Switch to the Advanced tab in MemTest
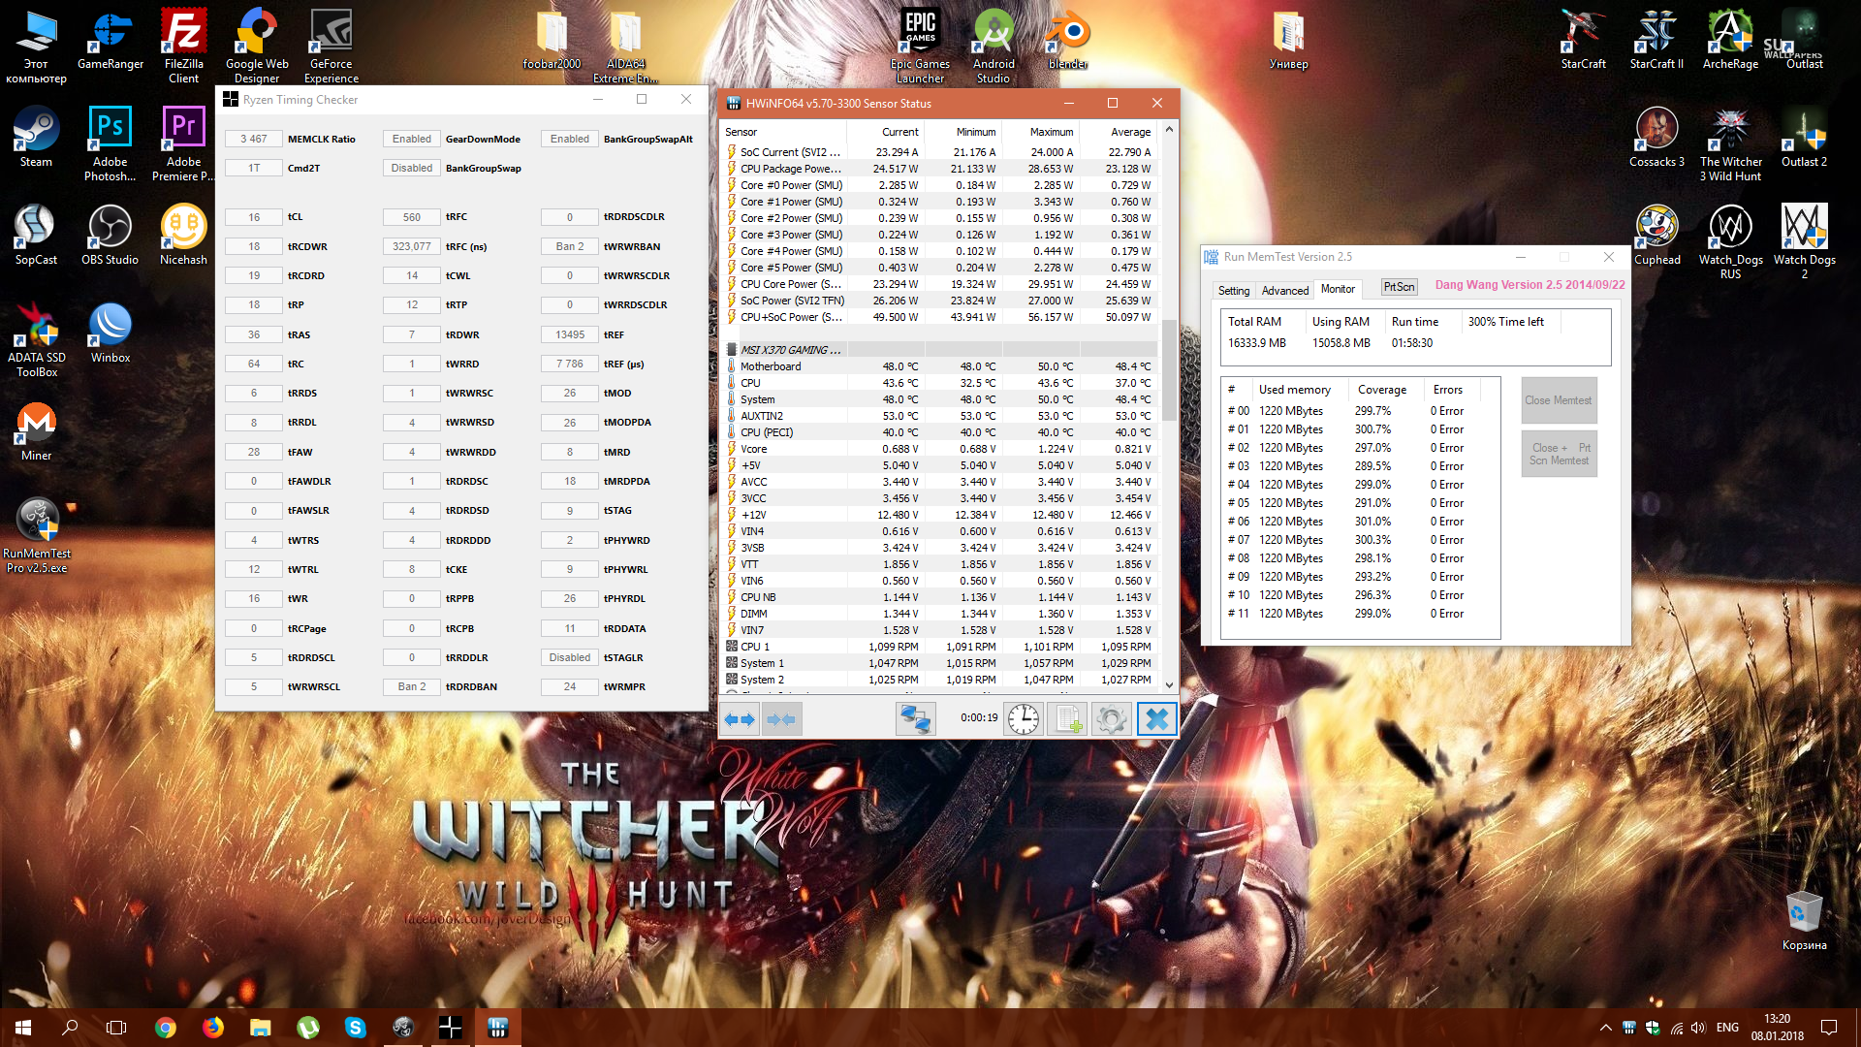Image resolution: width=1861 pixels, height=1047 pixels. tap(1284, 290)
